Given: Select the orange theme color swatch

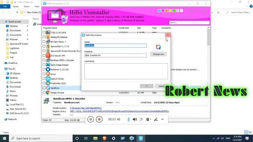Looking at the screenshot, I should [x=166, y=11].
